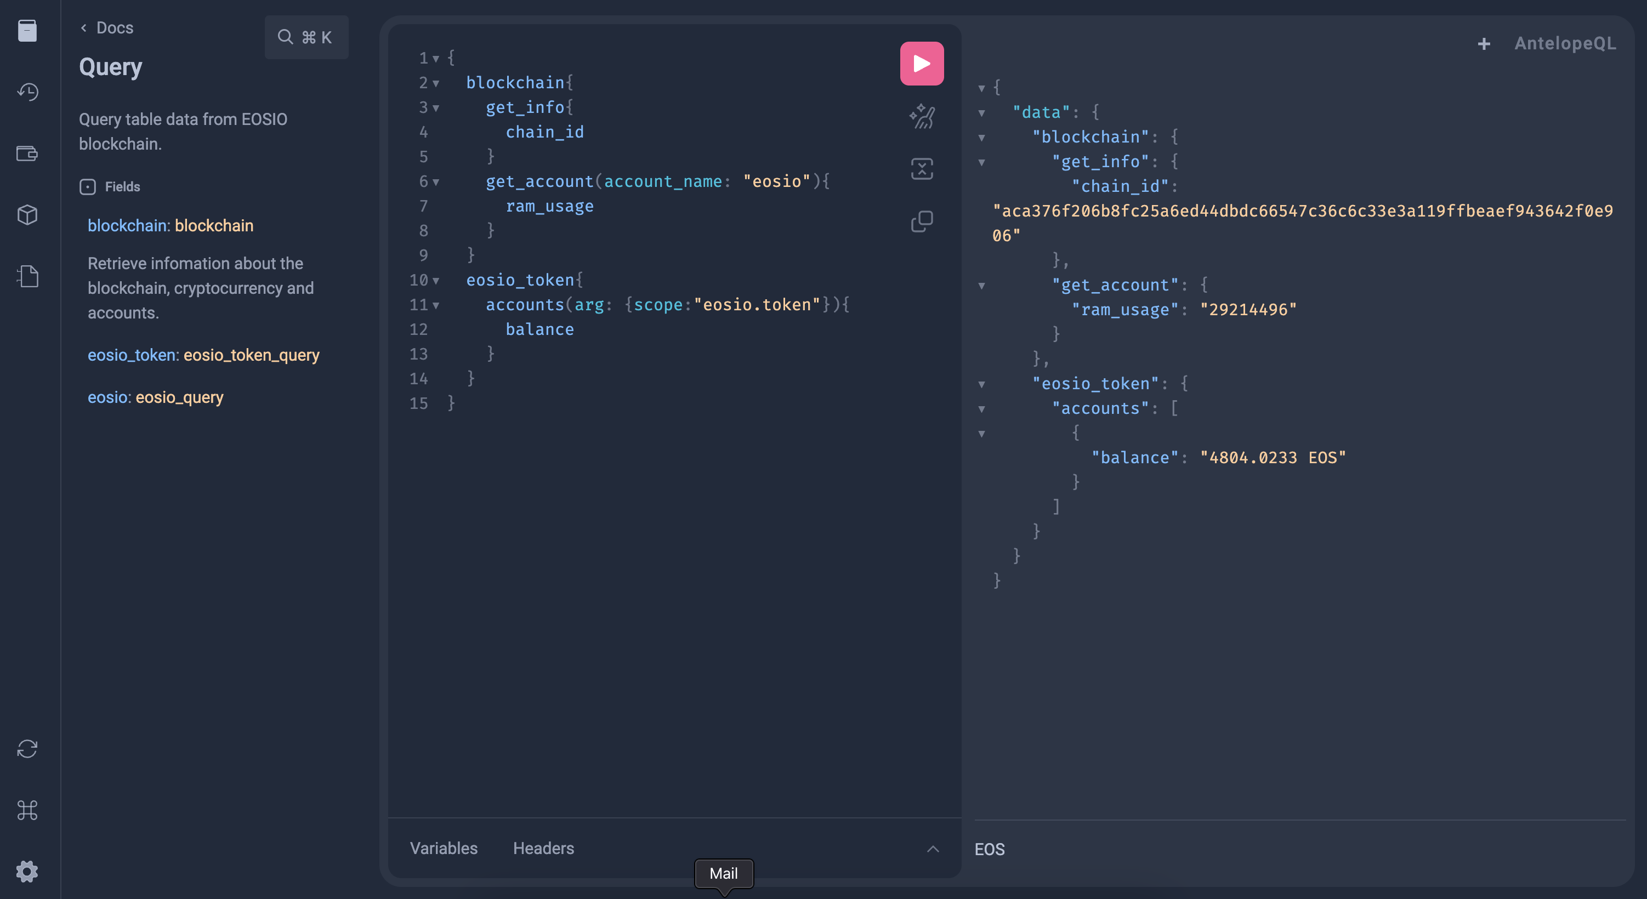
Task: Switch to the Variables tab
Action: pyautogui.click(x=443, y=849)
